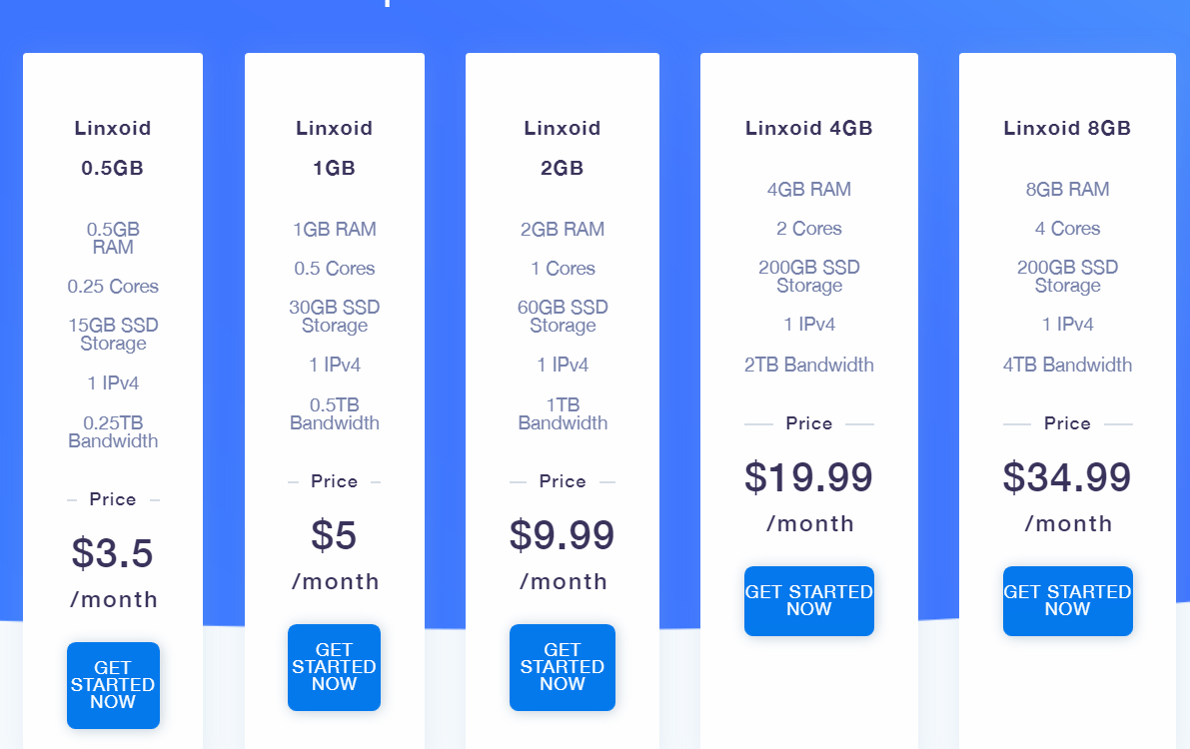
Task: Click the Price divider on the Linxoid 2GB card
Action: coord(562,480)
